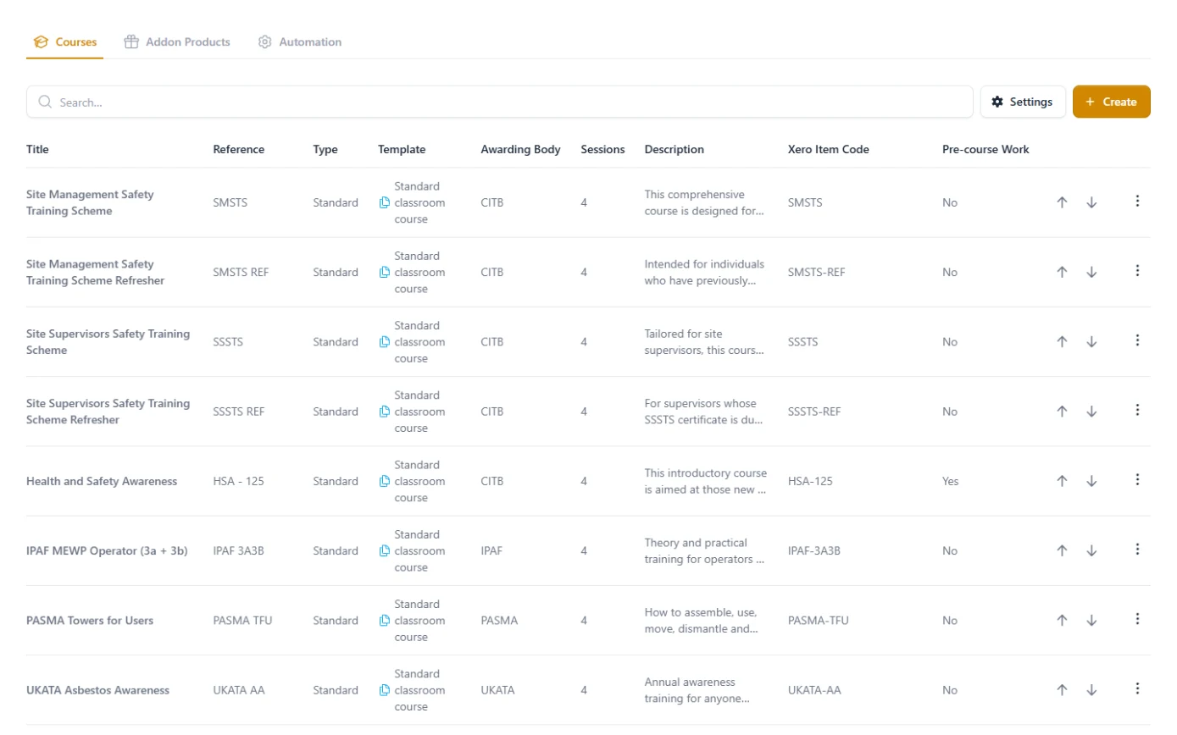Click the UKATA-AA Xero item code
1177x735 pixels.
tap(814, 690)
